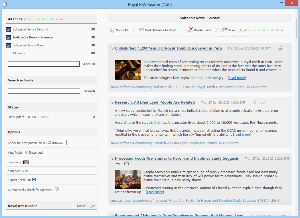Viewport: 300px width, 218px height.
Task: Collapse the Royal Tomb in Peru post
Action: tap(112, 48)
